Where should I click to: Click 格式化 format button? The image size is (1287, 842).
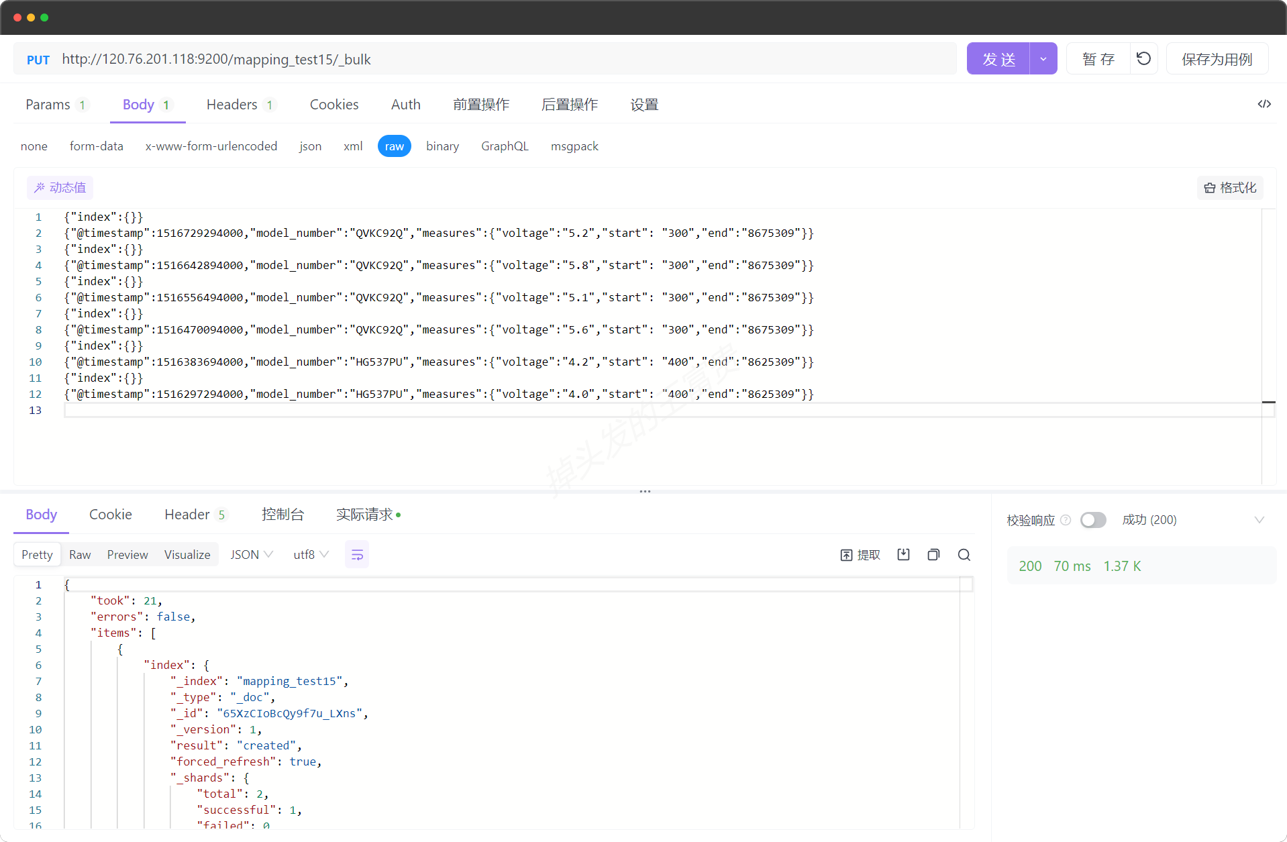(1230, 188)
